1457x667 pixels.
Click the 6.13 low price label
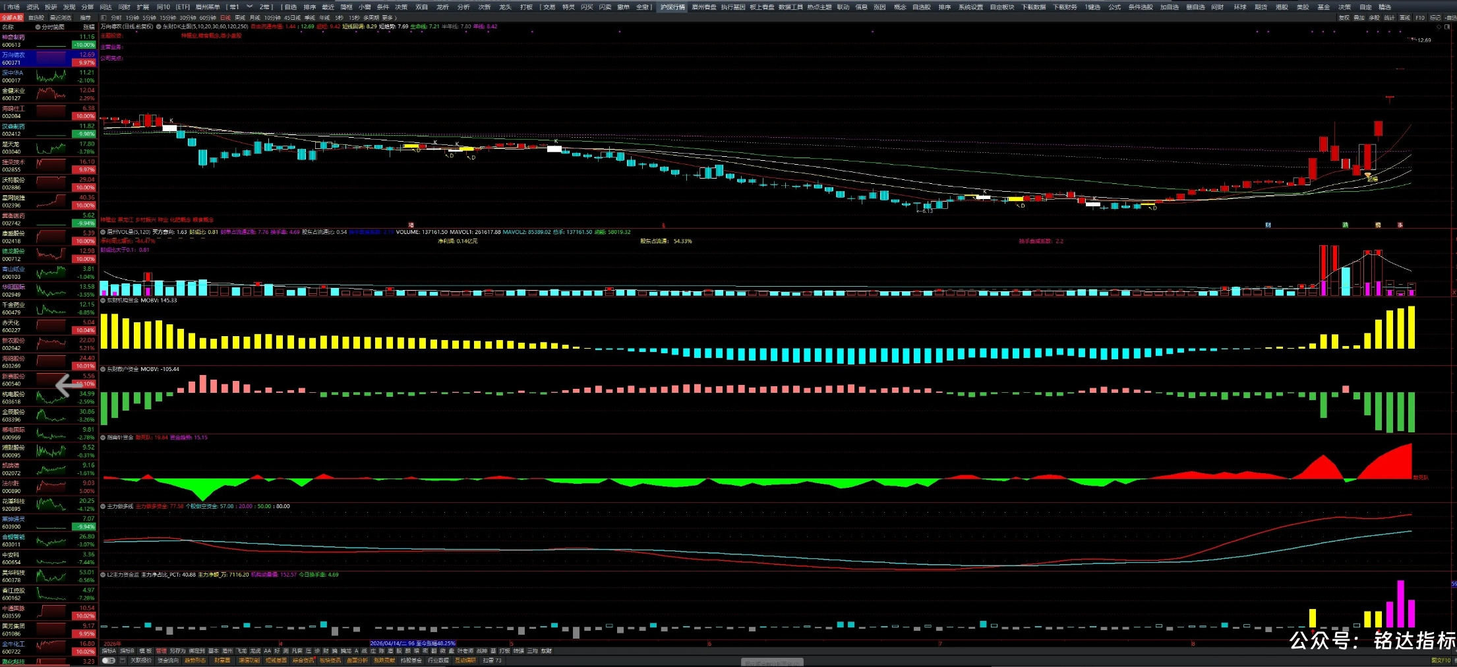click(927, 211)
